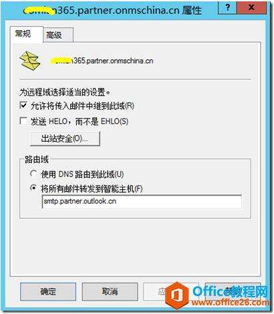The width and height of the screenshot is (274, 314).
Task: Select 将所有邮件转发到智能主机 radio option
Action: coord(33,188)
